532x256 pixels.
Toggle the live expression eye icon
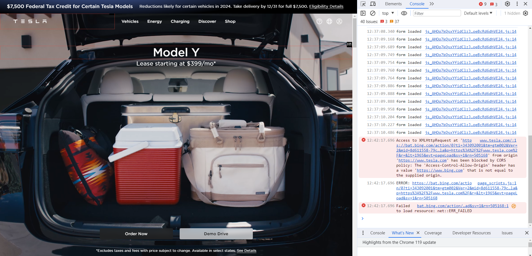pyautogui.click(x=404, y=13)
